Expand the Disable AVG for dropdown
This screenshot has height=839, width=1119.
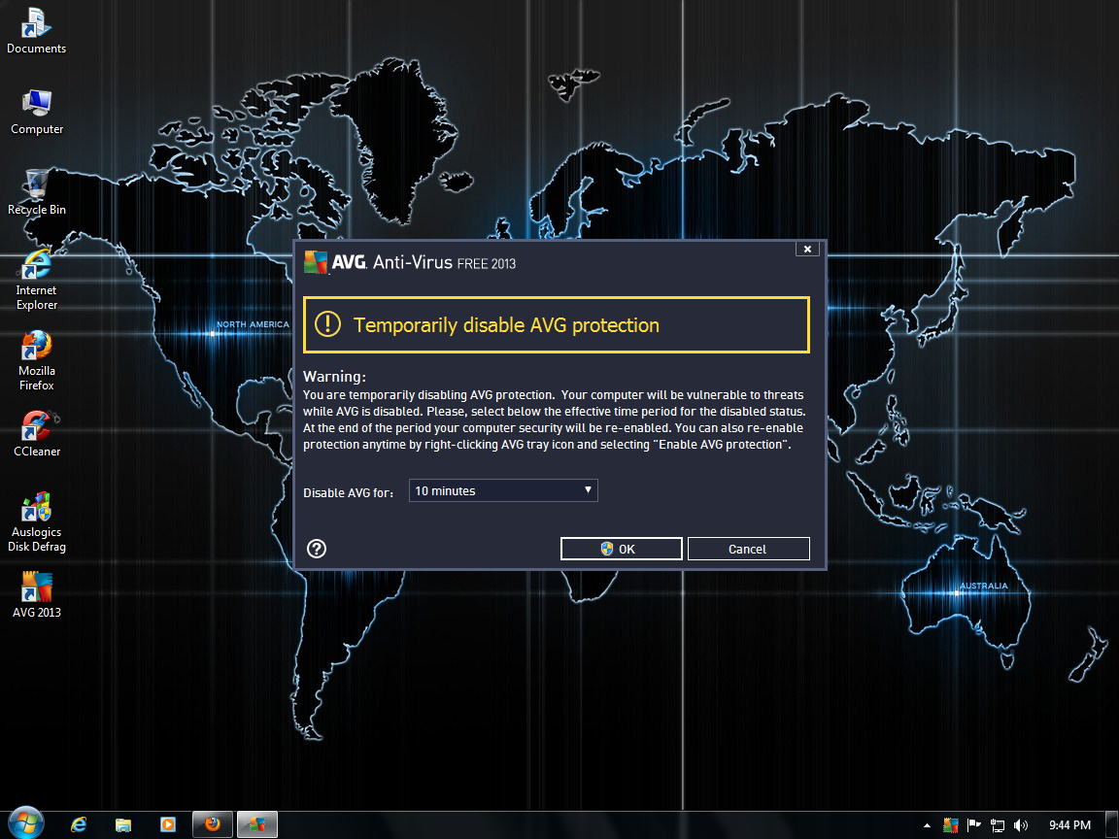point(503,490)
